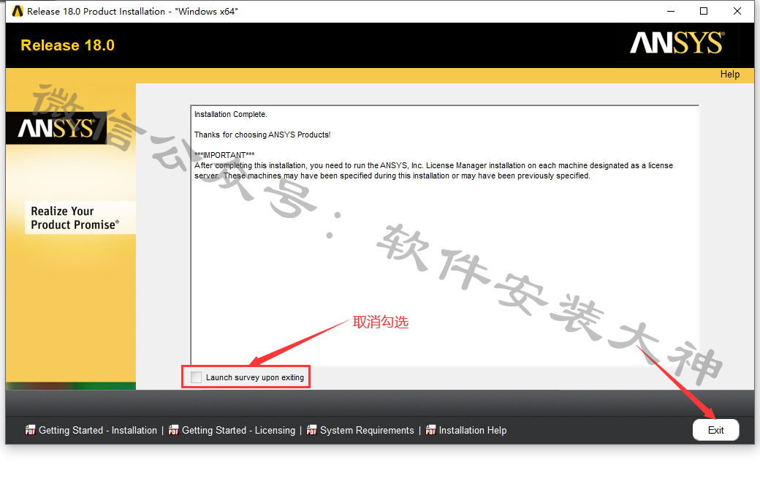Click the Release 18.0 heading text
This screenshot has width=760, height=487.
68,45
